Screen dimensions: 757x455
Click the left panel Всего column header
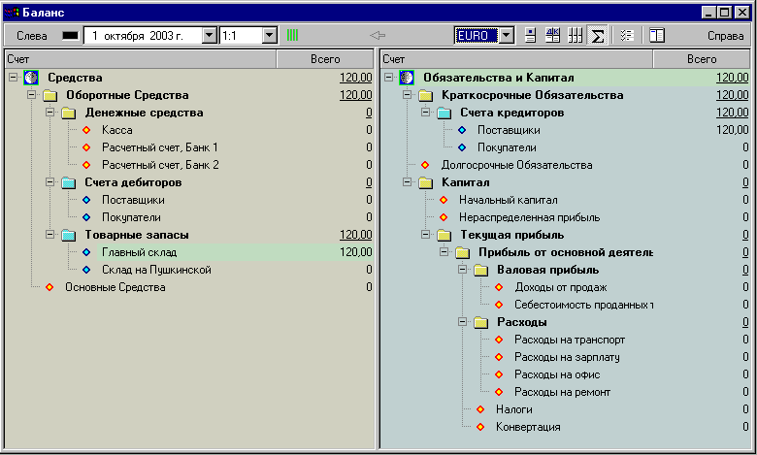[325, 59]
